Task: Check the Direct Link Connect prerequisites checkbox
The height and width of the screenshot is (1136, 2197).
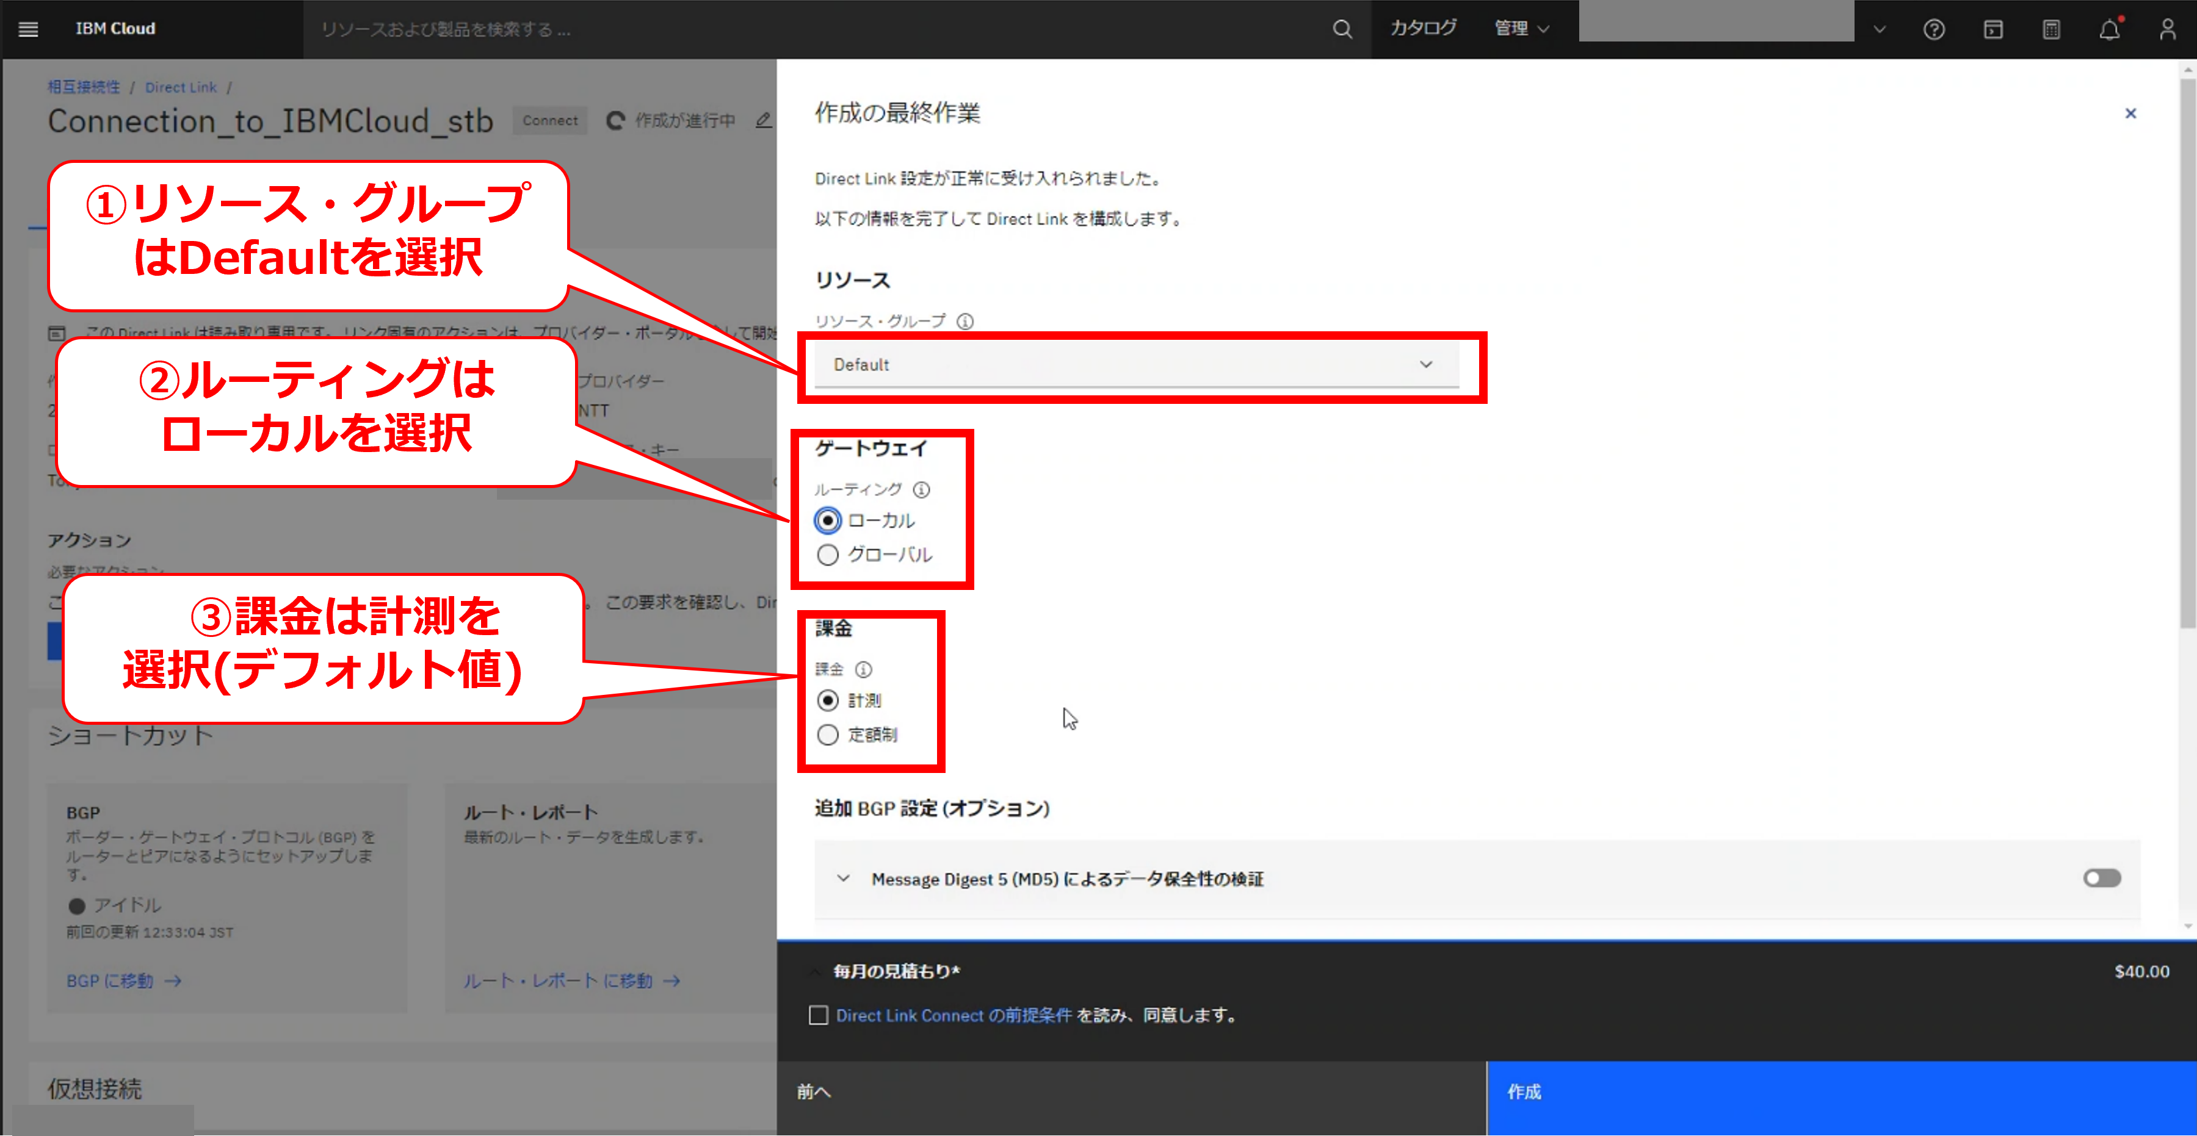Action: tap(818, 1015)
